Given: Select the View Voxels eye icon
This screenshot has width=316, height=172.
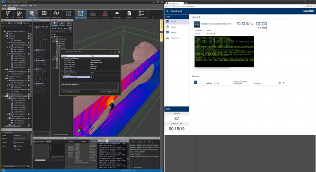Looking at the screenshot, I should (x=117, y=15).
